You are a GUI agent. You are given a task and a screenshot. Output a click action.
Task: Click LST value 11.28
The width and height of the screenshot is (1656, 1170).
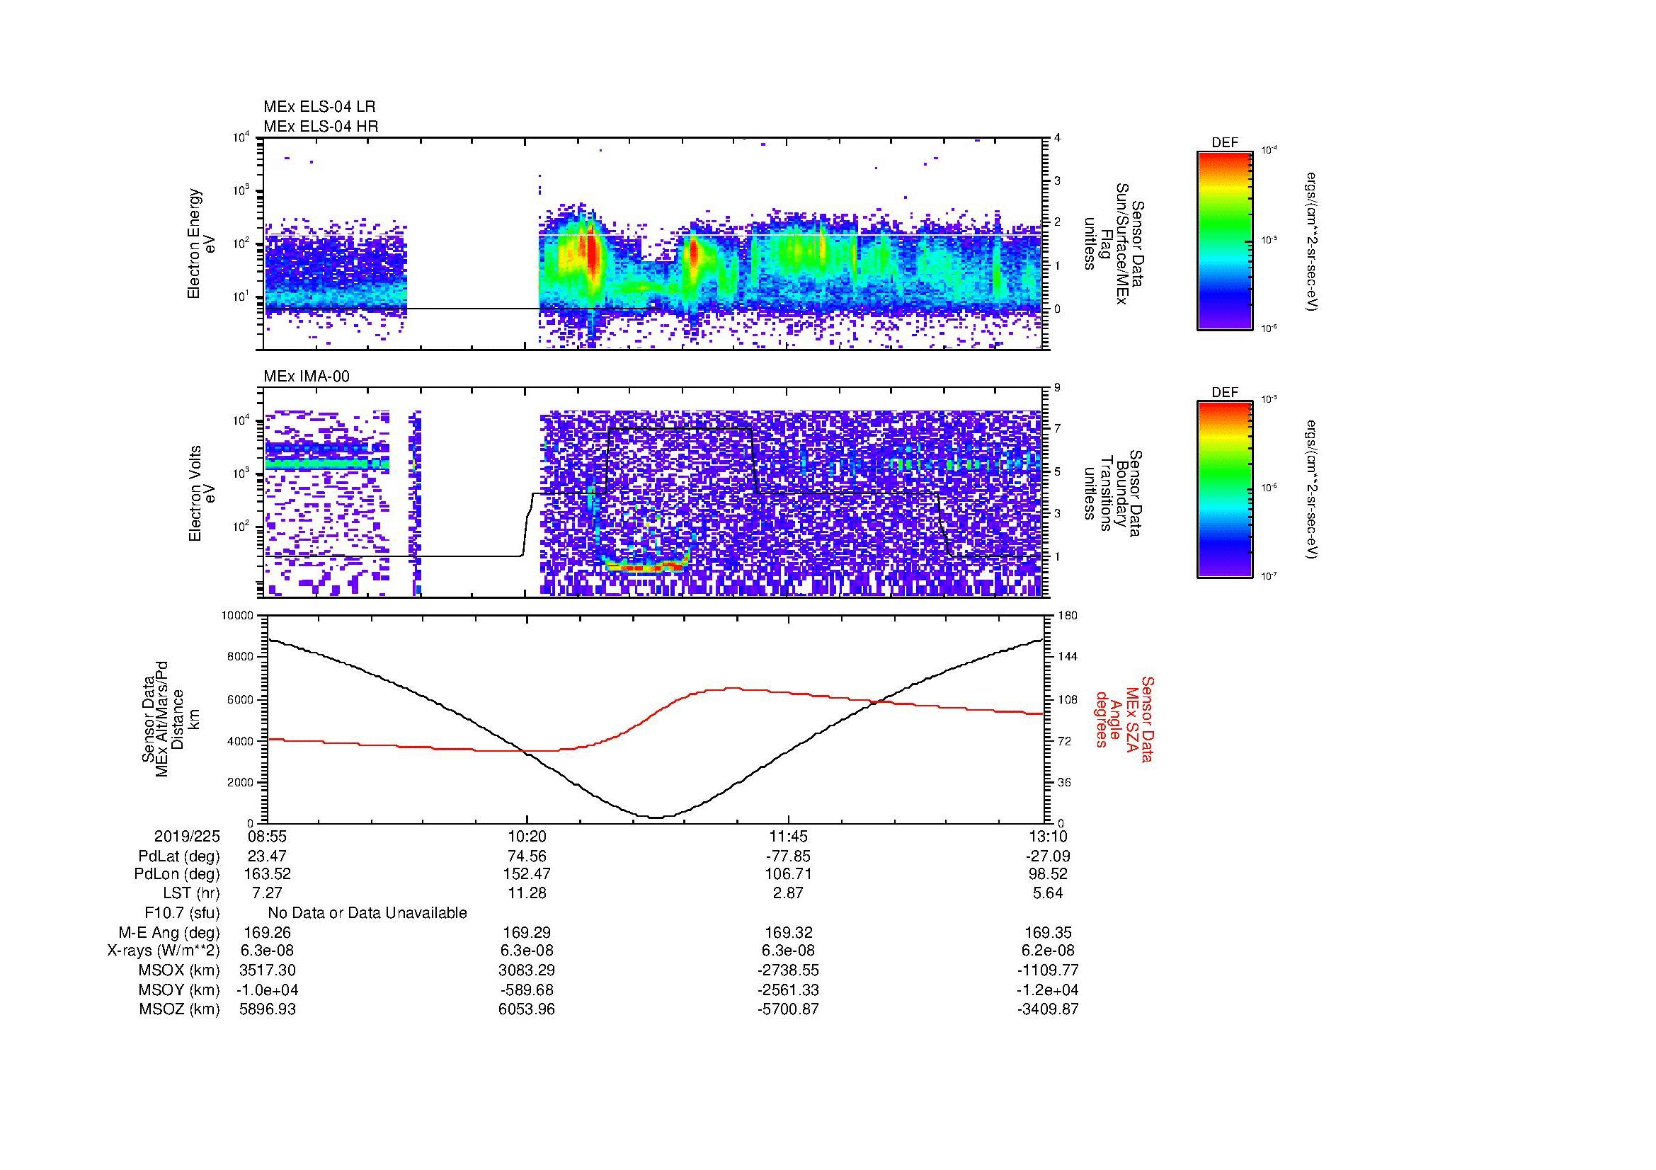click(527, 893)
